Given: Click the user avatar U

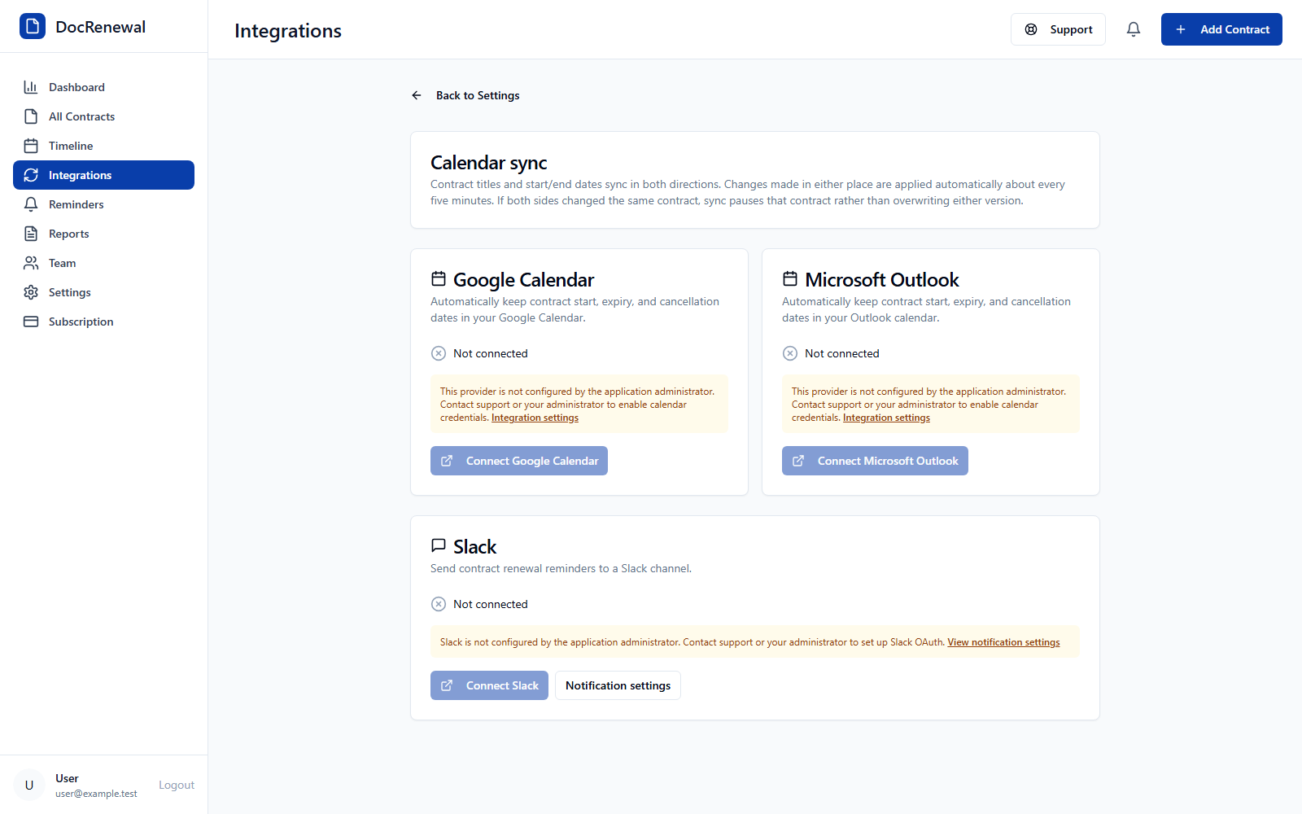Looking at the screenshot, I should (29, 785).
